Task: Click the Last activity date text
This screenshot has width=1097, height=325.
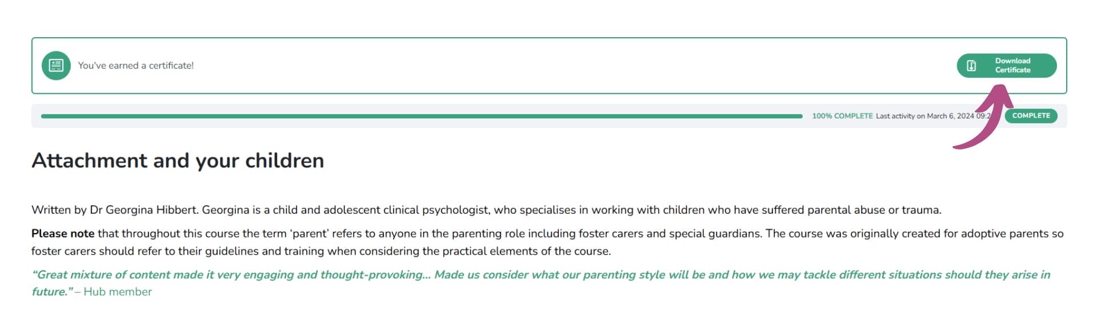Action: pos(931,116)
